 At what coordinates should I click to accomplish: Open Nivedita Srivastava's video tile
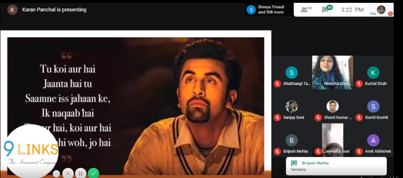click(x=332, y=72)
